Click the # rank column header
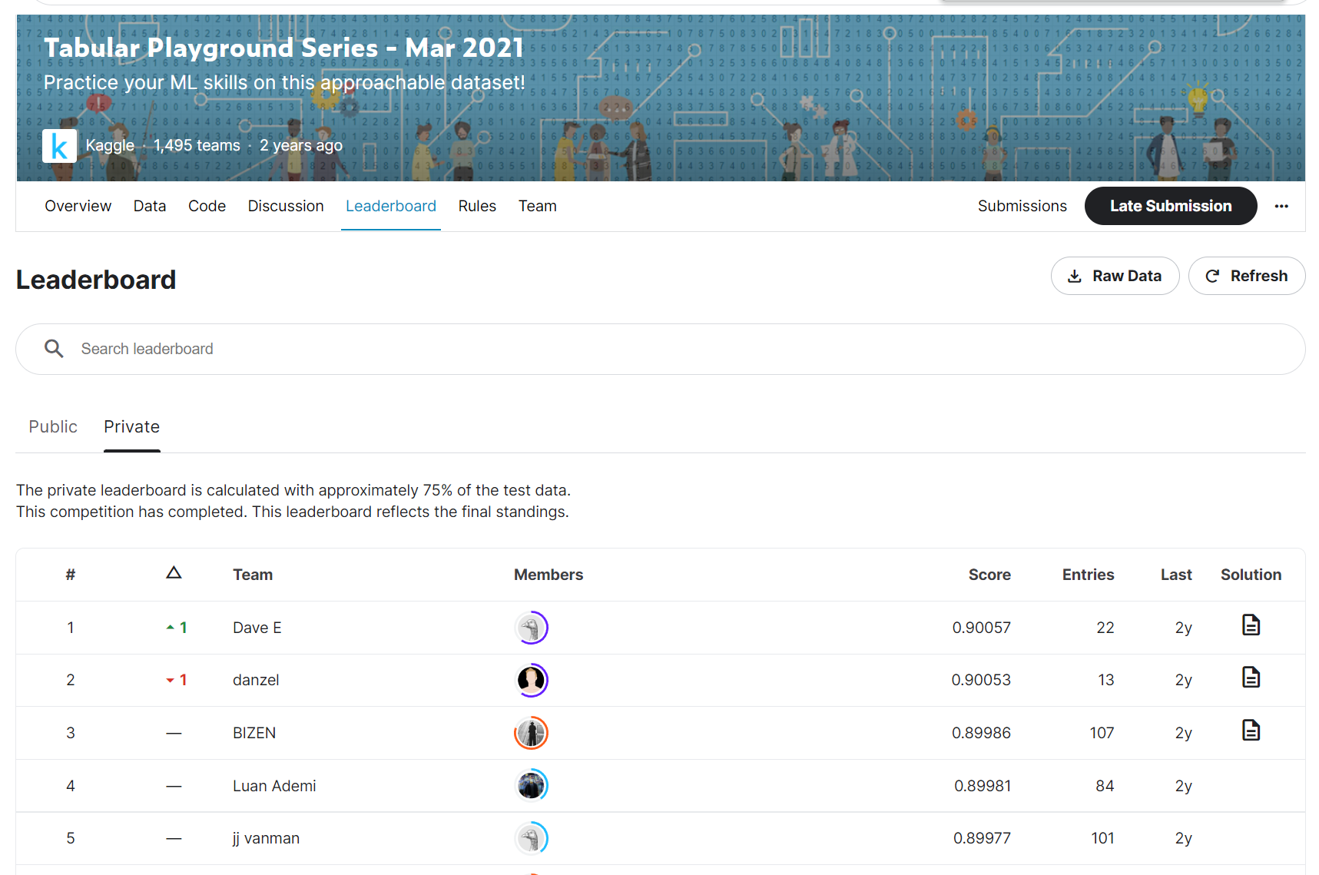1319x875 pixels. tap(71, 575)
